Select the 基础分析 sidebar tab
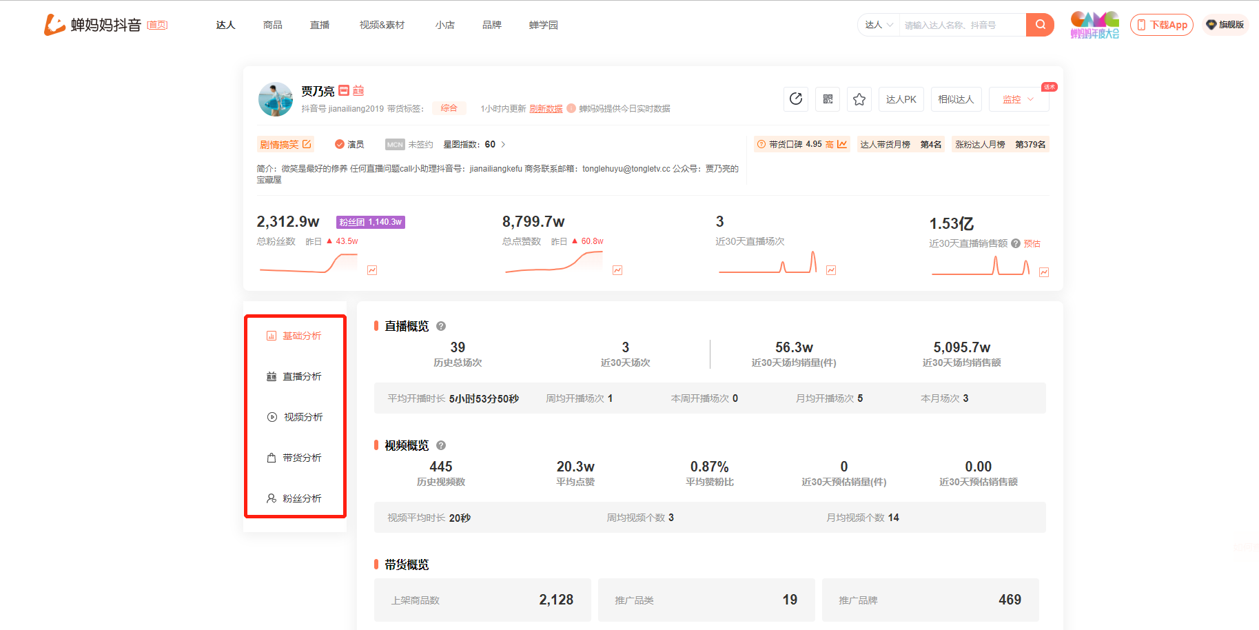Screen dimensions: 1259x630 [294, 336]
